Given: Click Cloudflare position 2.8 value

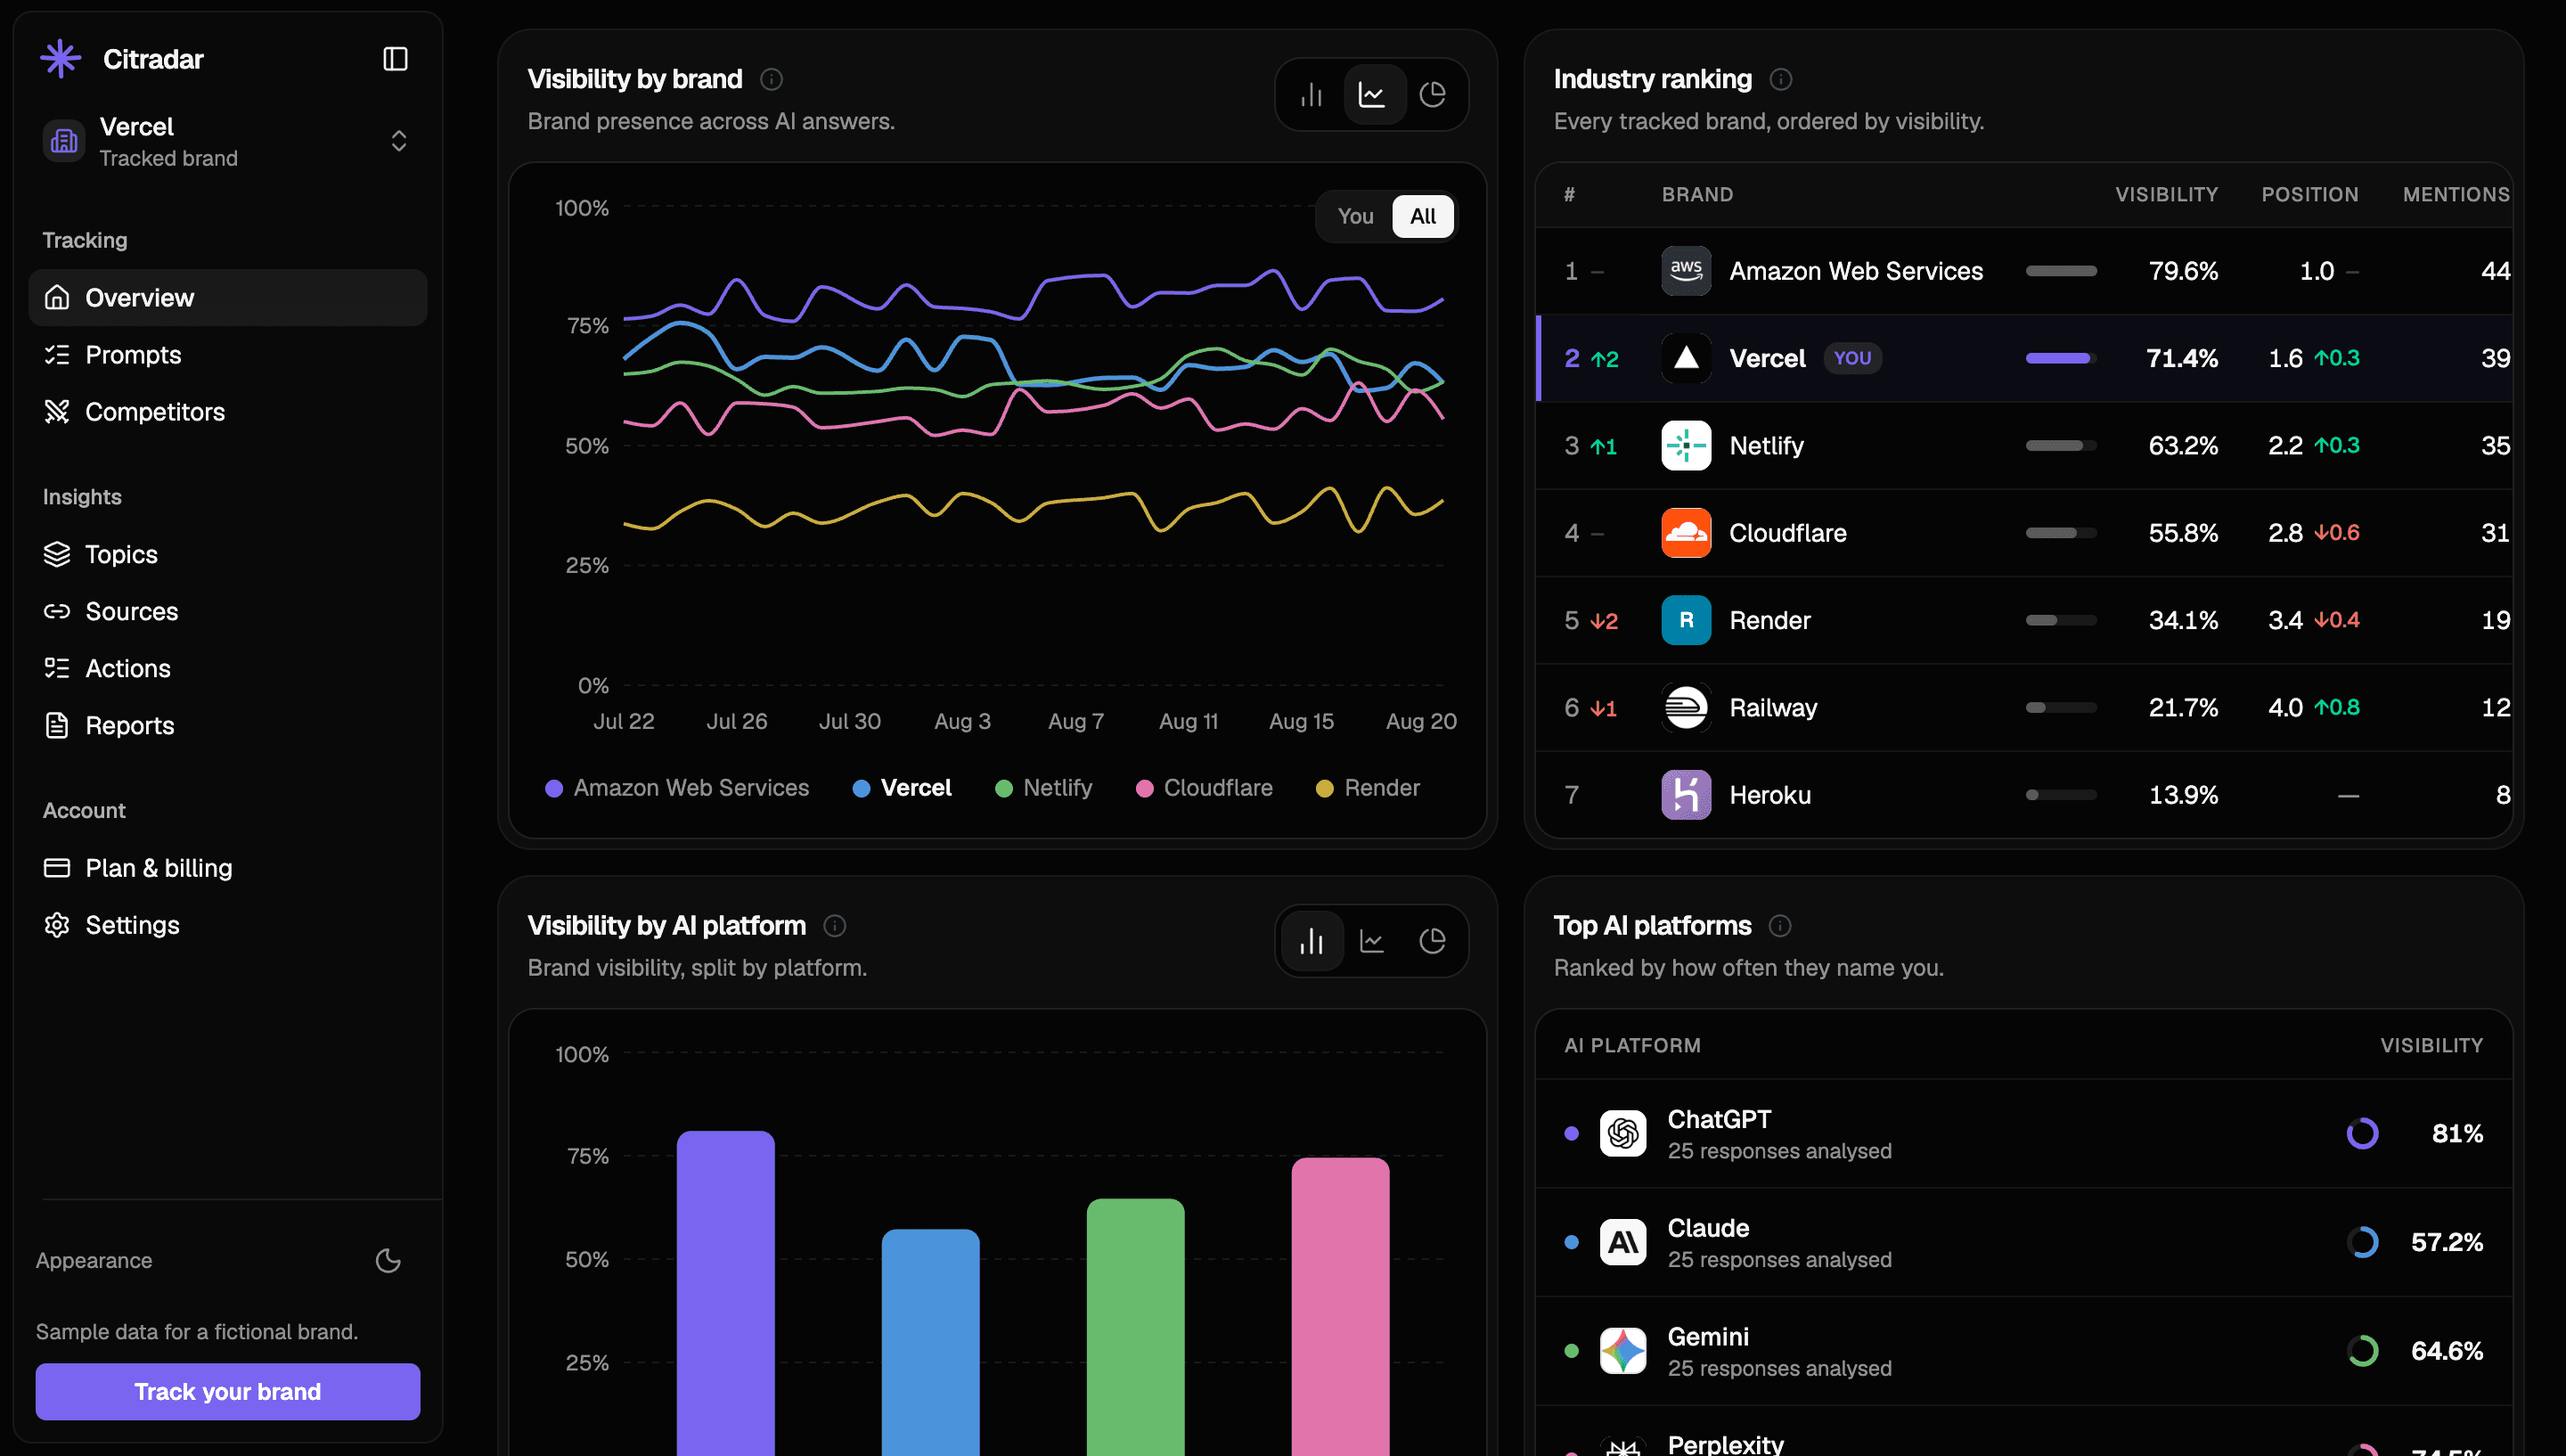Looking at the screenshot, I should (2285, 533).
